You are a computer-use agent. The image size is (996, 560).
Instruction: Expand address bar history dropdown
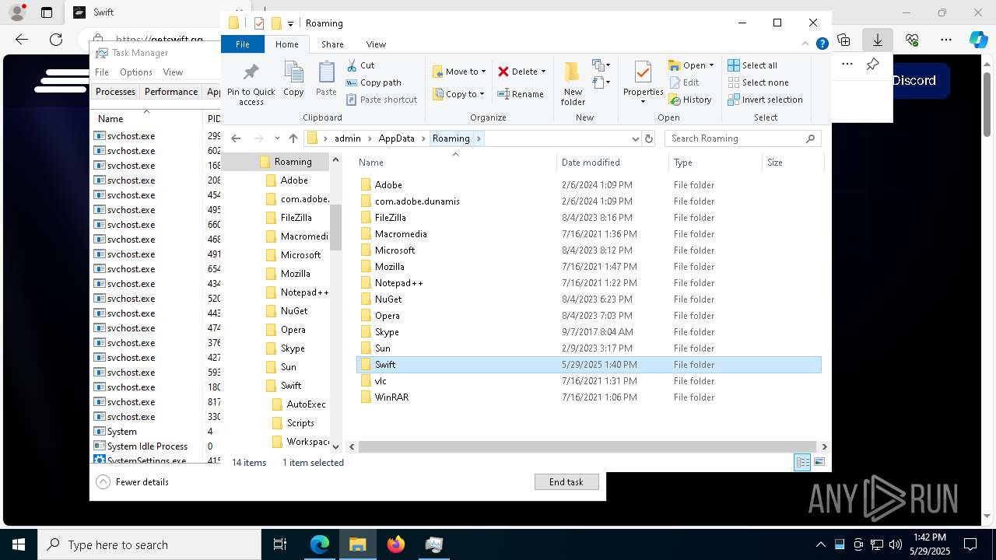click(636, 138)
